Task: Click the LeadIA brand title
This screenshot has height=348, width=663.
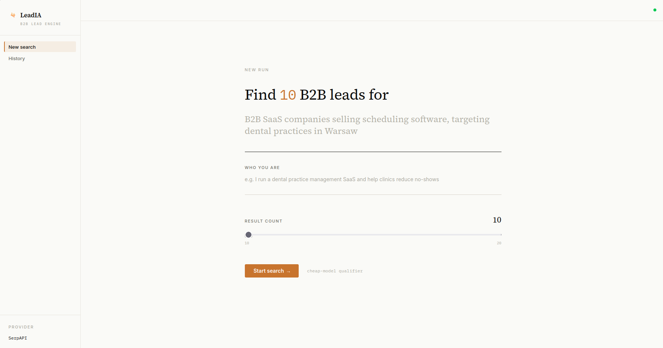Action: [31, 15]
